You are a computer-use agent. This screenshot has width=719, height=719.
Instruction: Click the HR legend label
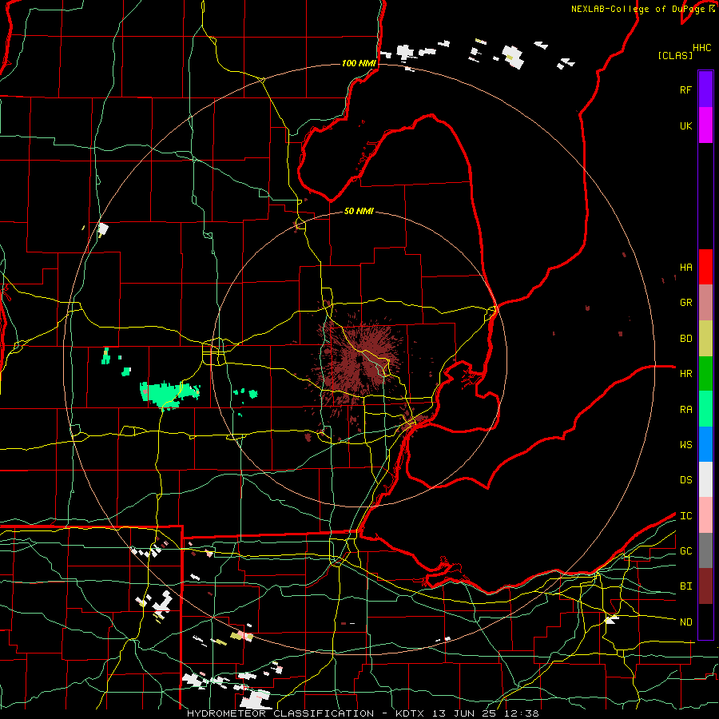point(685,374)
